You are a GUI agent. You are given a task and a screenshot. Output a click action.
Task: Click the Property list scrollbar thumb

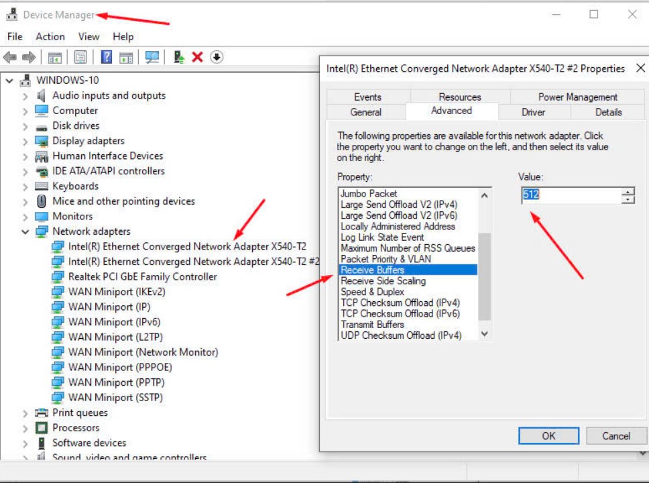(x=484, y=276)
